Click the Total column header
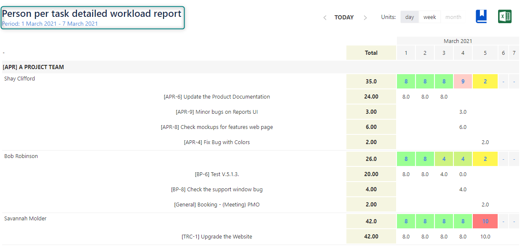Viewport: 520px width, 249px height. click(x=371, y=53)
